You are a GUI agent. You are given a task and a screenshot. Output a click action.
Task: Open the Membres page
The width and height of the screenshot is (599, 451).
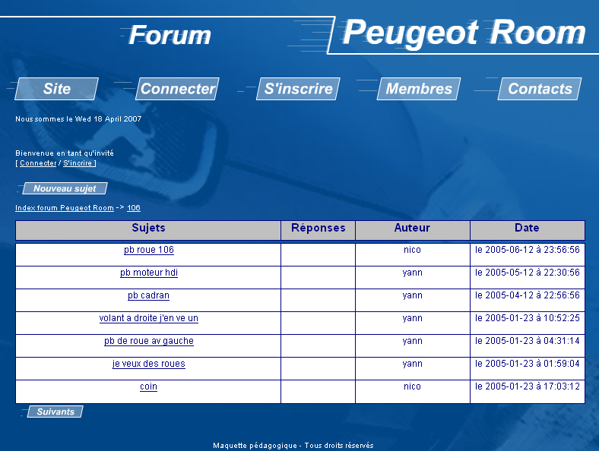pos(419,89)
